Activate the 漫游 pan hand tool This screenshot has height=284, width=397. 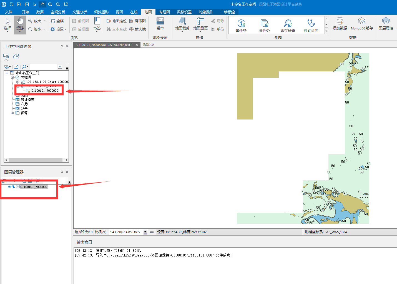[20, 24]
